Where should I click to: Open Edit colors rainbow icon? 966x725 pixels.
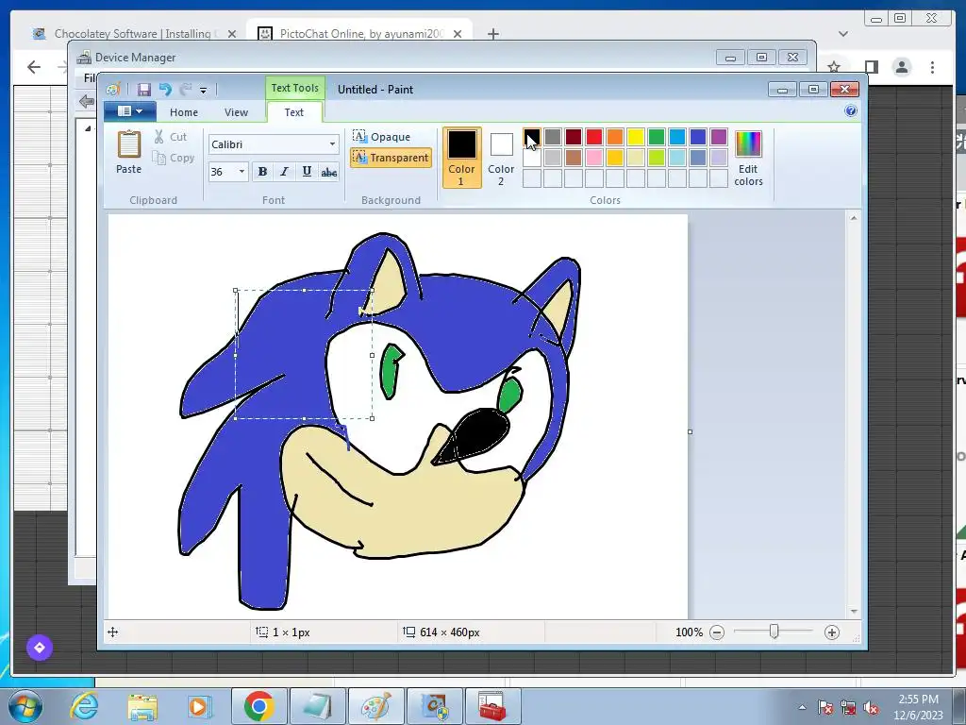(x=748, y=144)
